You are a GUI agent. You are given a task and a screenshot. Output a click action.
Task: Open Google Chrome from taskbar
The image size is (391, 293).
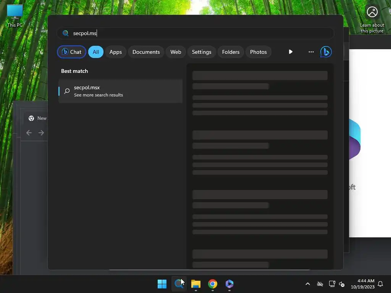click(212, 284)
